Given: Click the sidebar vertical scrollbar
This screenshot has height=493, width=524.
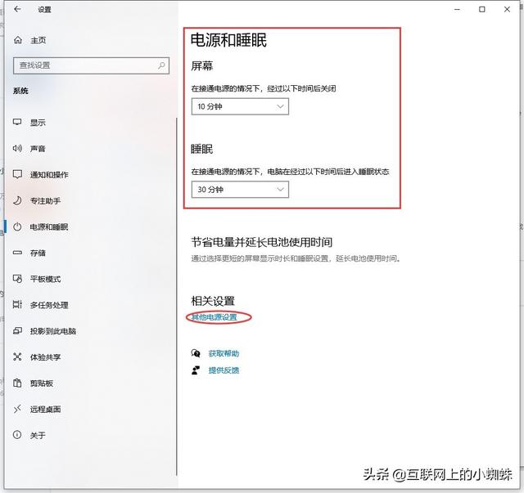Looking at the screenshot, I should click(177, 297).
